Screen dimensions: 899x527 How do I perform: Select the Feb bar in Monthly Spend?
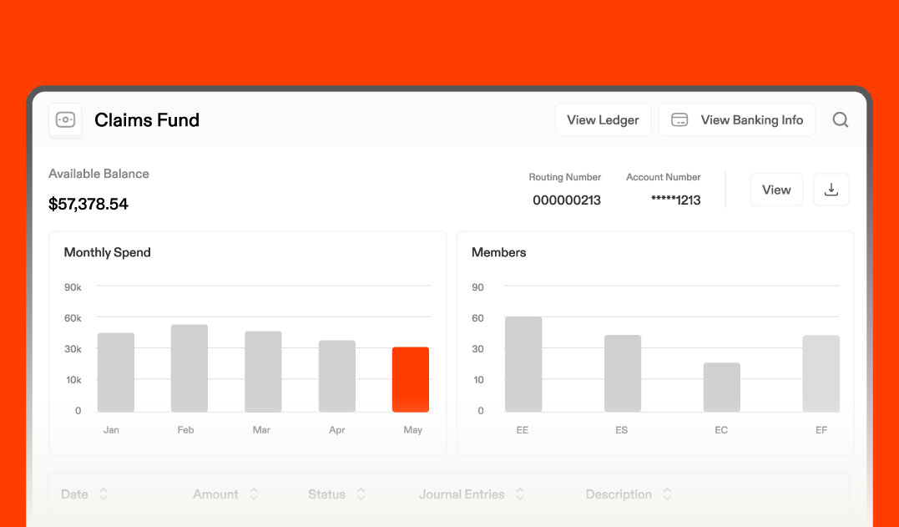pyautogui.click(x=189, y=368)
